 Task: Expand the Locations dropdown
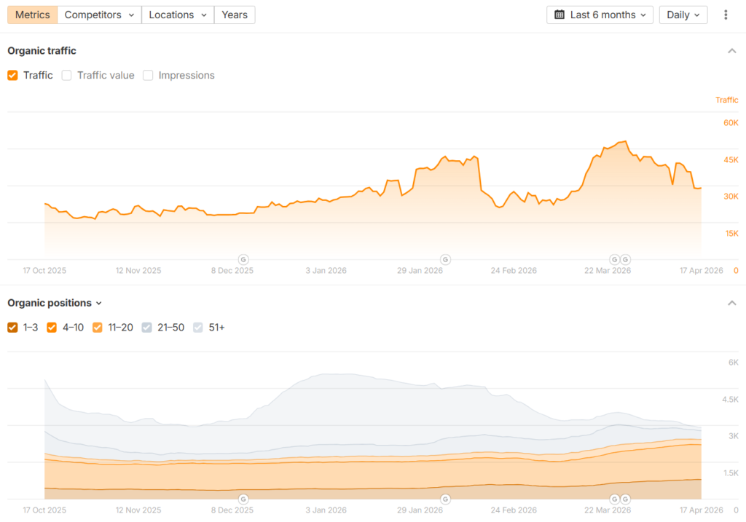click(177, 15)
